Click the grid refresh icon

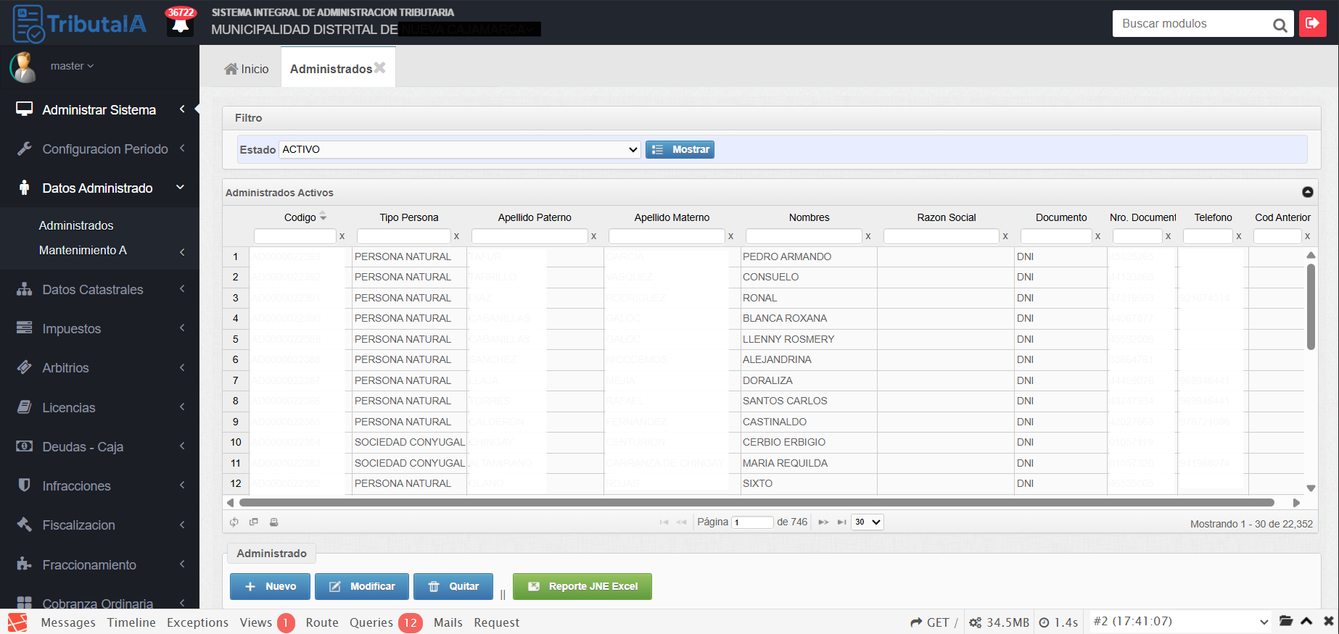pos(234,522)
